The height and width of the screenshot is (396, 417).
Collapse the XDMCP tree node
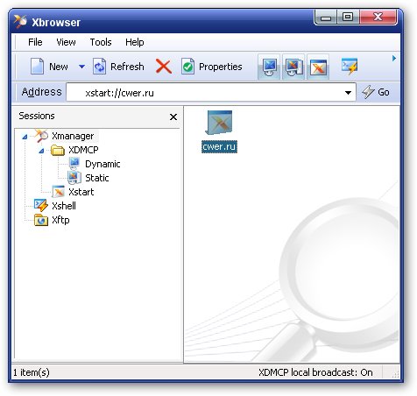point(41,151)
